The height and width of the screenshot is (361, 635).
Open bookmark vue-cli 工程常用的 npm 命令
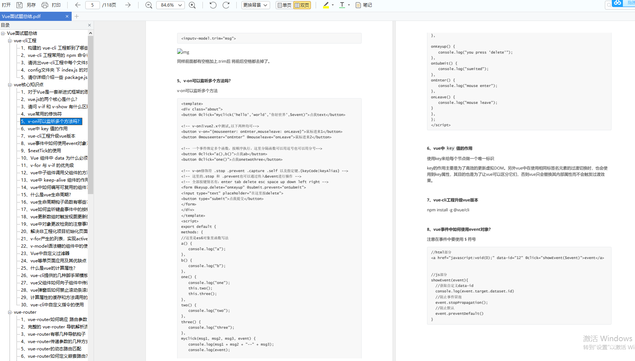click(x=54, y=55)
